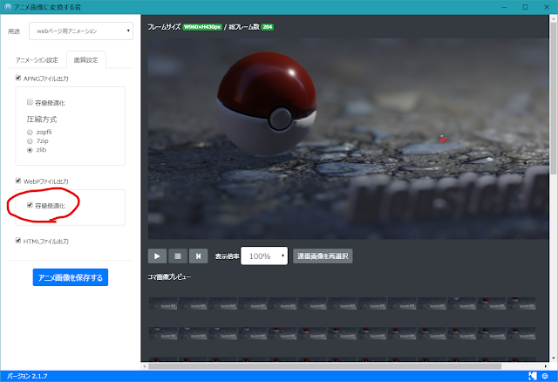Screen dimensions: 558x382
Task: Click the play animation button
Action: pyautogui.click(x=157, y=256)
